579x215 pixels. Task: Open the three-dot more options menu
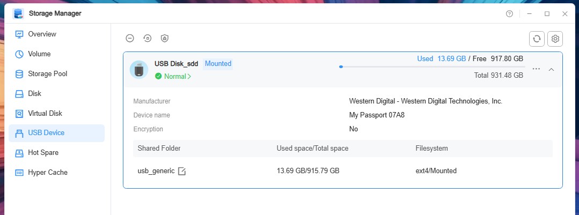click(x=536, y=69)
